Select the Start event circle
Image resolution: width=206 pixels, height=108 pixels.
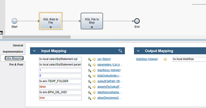point(14,21)
